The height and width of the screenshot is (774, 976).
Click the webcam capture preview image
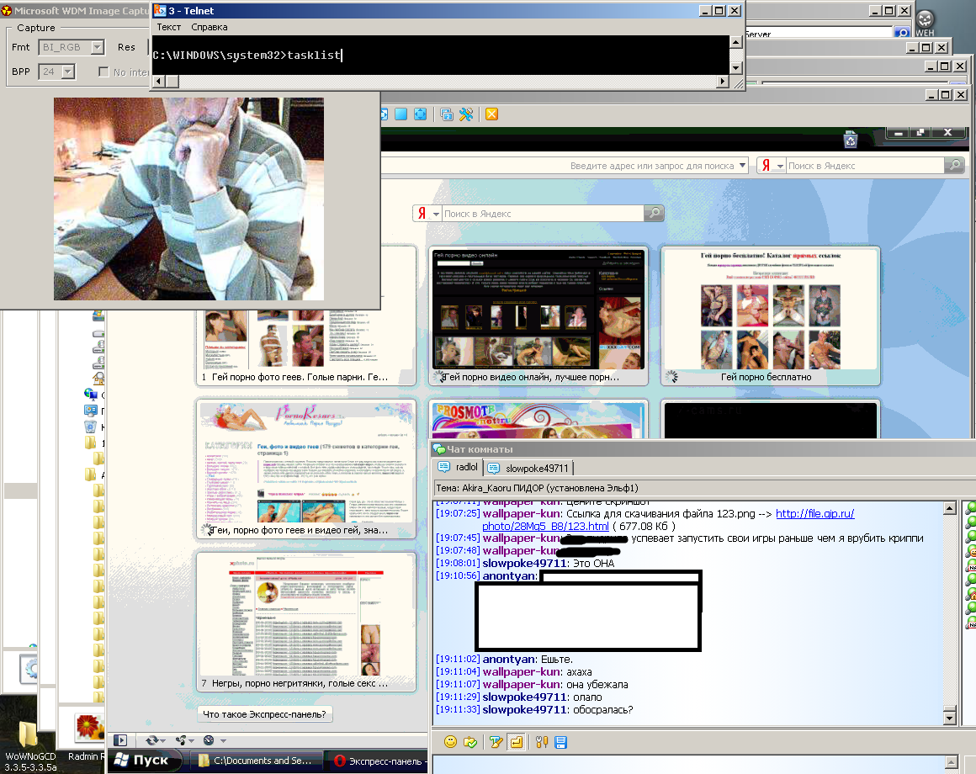(x=188, y=199)
